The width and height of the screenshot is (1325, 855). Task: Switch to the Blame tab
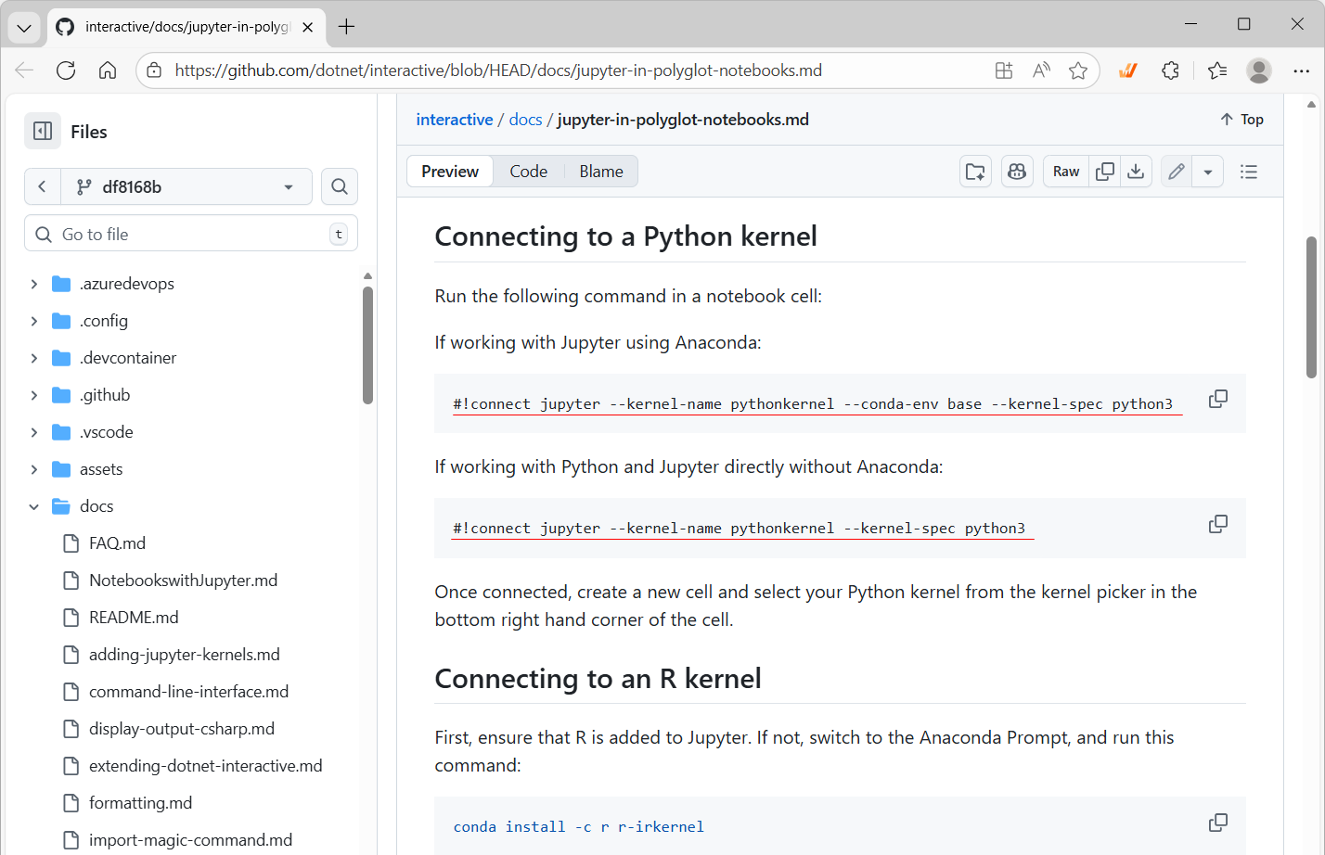pyautogui.click(x=601, y=172)
